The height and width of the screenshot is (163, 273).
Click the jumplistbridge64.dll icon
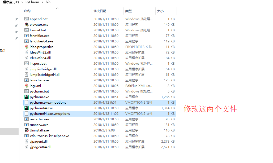coord(27,74)
